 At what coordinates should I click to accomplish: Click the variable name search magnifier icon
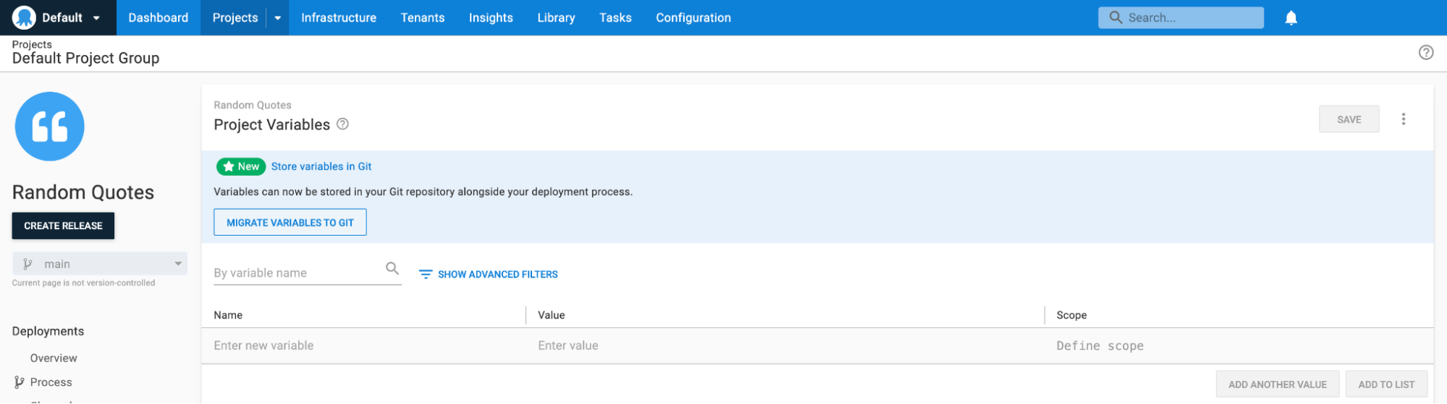[x=392, y=268]
